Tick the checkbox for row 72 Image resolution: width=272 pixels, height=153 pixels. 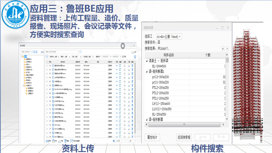point(47,109)
